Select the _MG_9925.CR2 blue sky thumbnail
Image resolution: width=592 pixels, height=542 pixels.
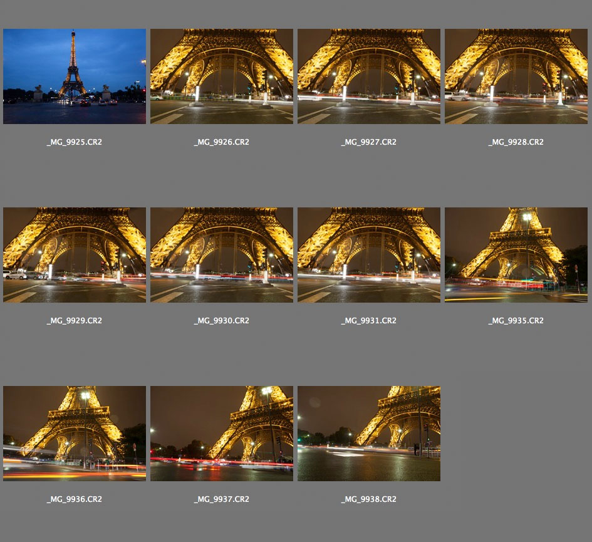pyautogui.click(x=75, y=76)
